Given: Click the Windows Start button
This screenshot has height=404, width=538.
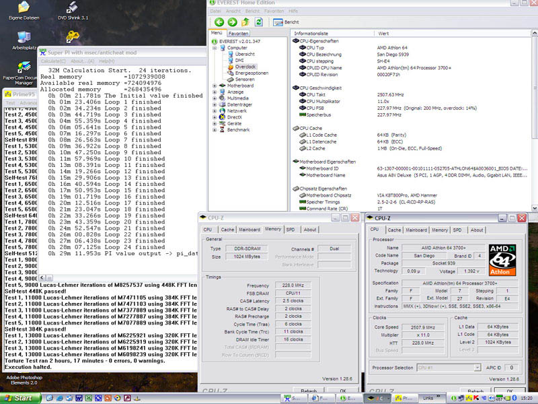Looking at the screenshot, I should pos(18,398).
